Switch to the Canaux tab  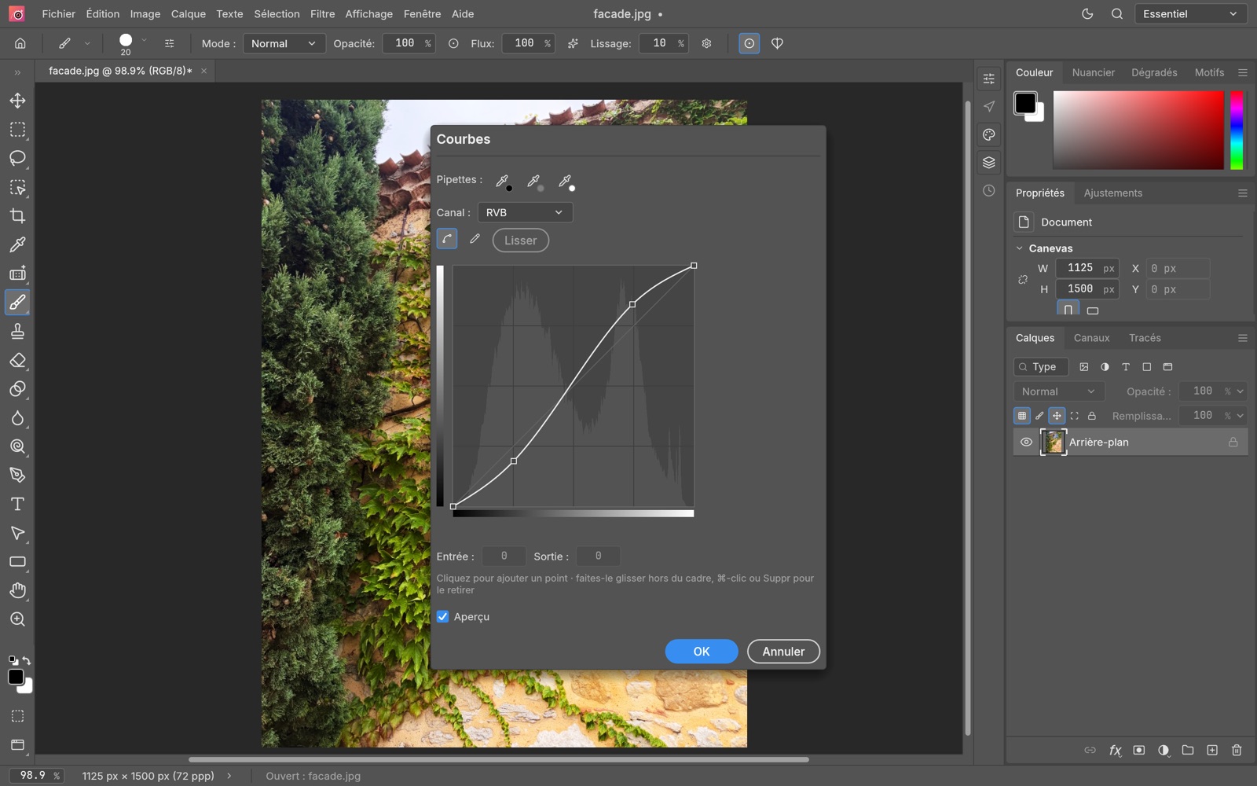click(1091, 338)
